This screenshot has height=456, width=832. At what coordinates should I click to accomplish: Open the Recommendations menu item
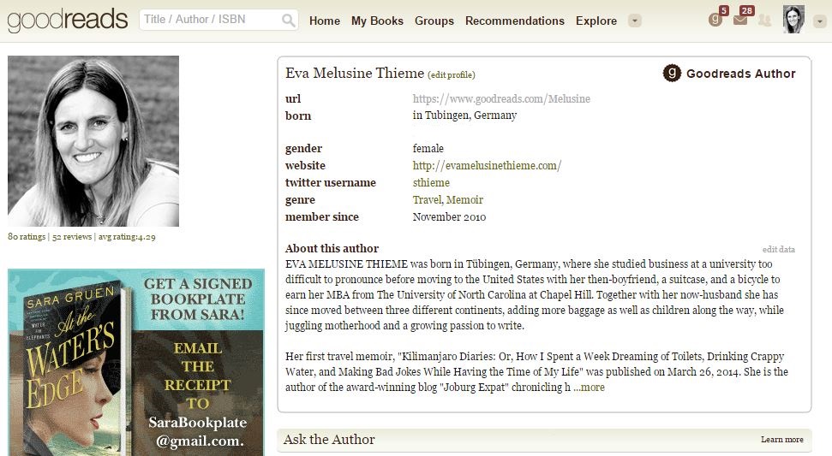[515, 21]
